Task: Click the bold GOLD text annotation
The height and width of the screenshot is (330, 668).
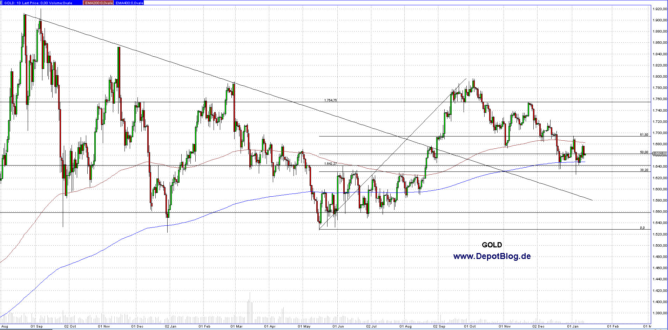Action: coord(492,245)
